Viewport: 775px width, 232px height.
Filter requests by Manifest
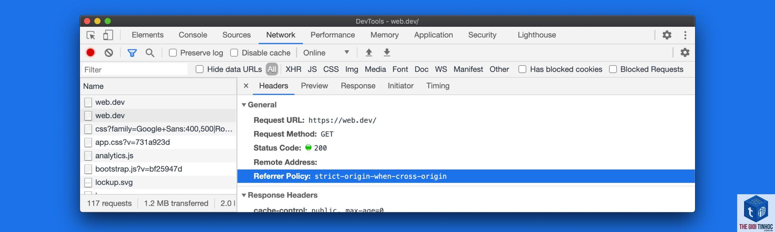click(468, 69)
